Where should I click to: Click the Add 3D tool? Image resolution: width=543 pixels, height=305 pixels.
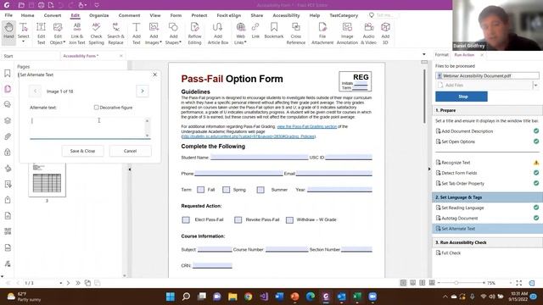pyautogui.click(x=385, y=33)
